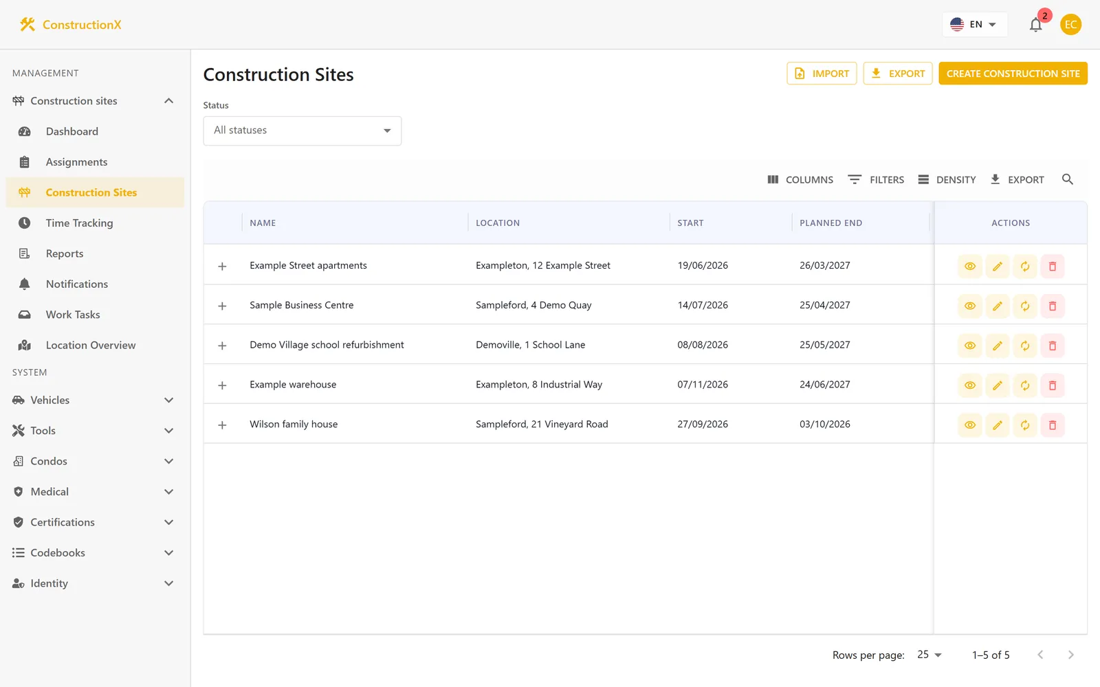This screenshot has width=1100, height=687.
Task: Click the Import button
Action: click(822, 74)
